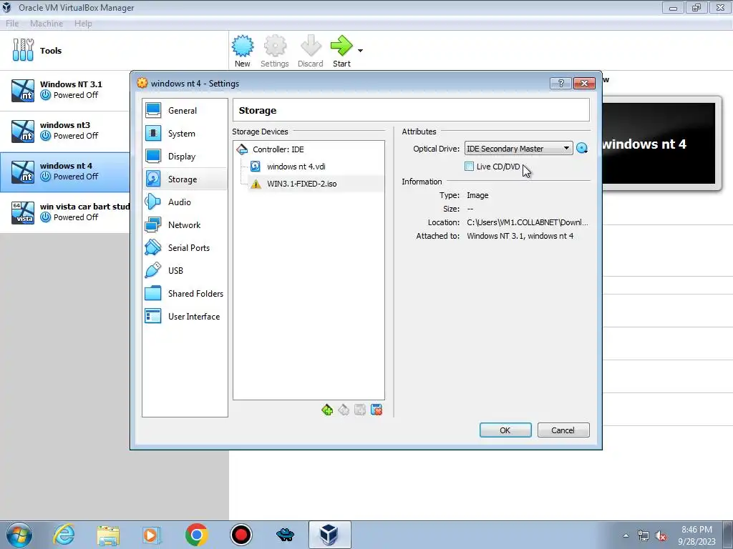Screen dimensions: 733x549
Task: Switch to General settings category
Action: (185, 111)
